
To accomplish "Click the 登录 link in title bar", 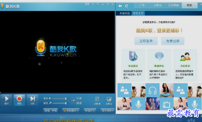I will [87, 4].
